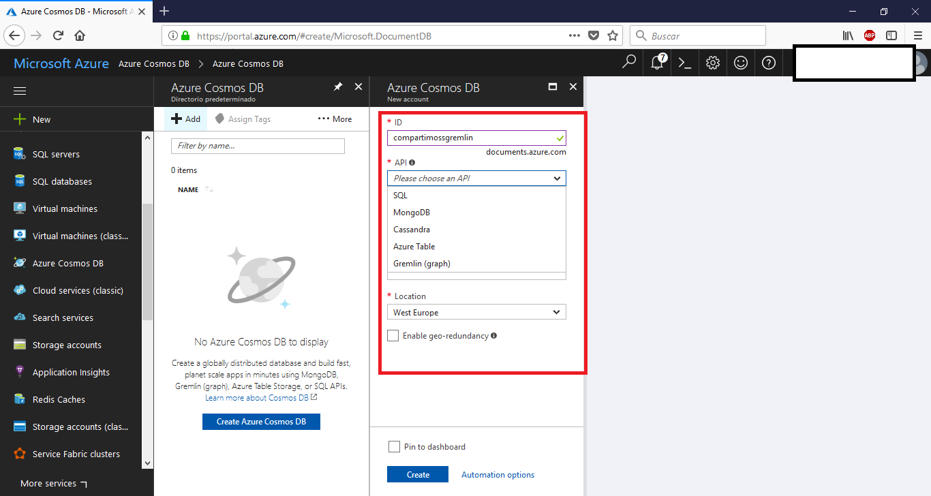The image size is (931, 496).
Task: Choose MongoDB from the API list
Action: [x=412, y=213]
